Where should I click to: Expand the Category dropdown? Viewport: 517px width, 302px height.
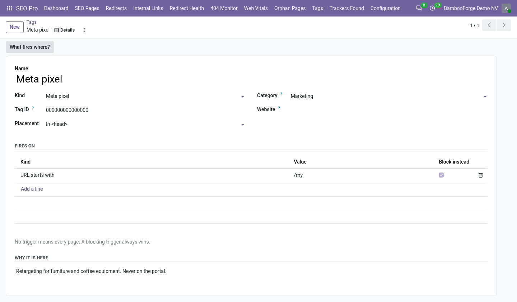pyautogui.click(x=485, y=97)
